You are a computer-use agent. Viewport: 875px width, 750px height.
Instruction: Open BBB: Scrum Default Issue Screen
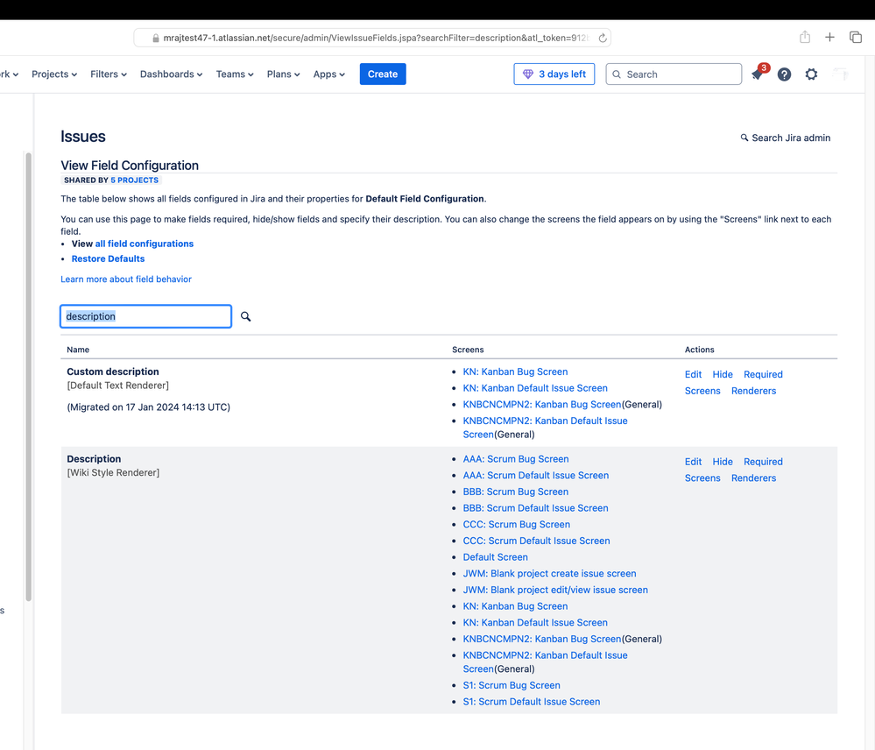coord(535,508)
